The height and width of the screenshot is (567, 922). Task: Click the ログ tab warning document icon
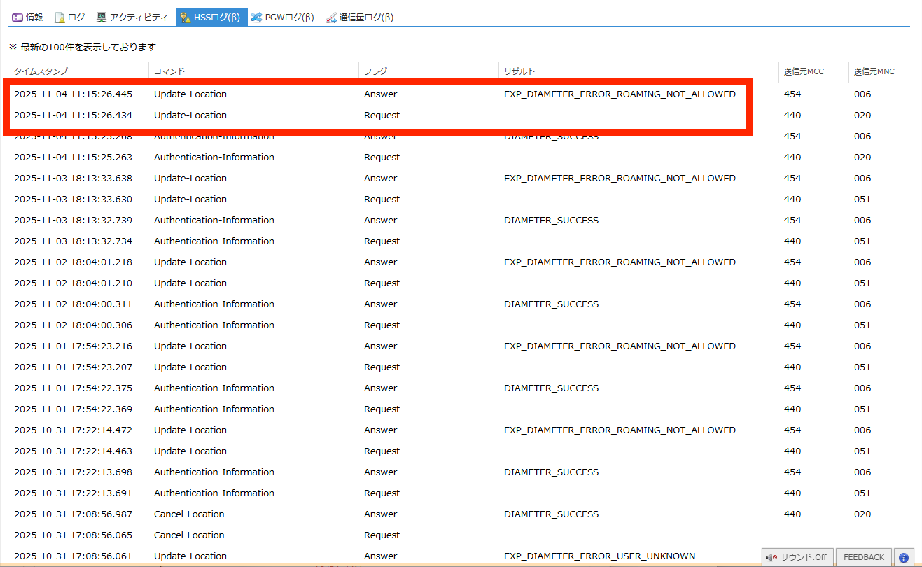point(60,17)
